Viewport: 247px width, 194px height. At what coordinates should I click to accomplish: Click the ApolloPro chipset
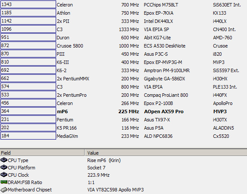(222, 103)
